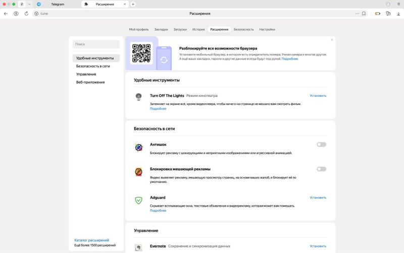Screen dimensions: 404x253
Task: Install Adguard via Установить
Action: tap(318, 198)
